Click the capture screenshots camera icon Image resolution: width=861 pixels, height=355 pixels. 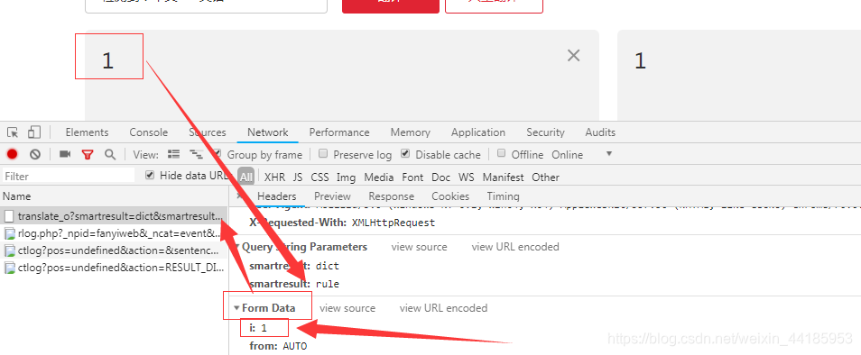[65, 154]
